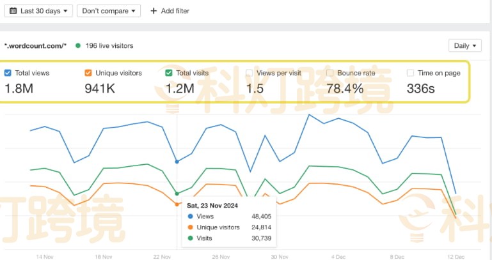The width and height of the screenshot is (492, 260).
Task: Click blue data point on 23 Nov
Action: point(177,162)
